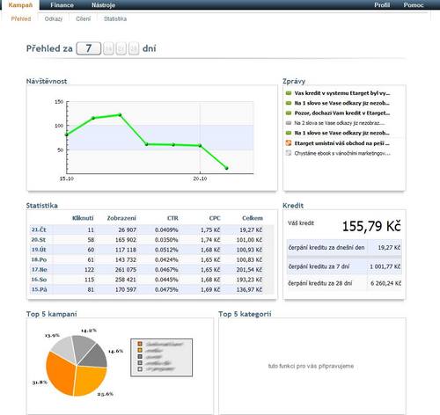The height and width of the screenshot is (415, 440).
Task: Click the chart data point at 20.10
Action: point(200,145)
